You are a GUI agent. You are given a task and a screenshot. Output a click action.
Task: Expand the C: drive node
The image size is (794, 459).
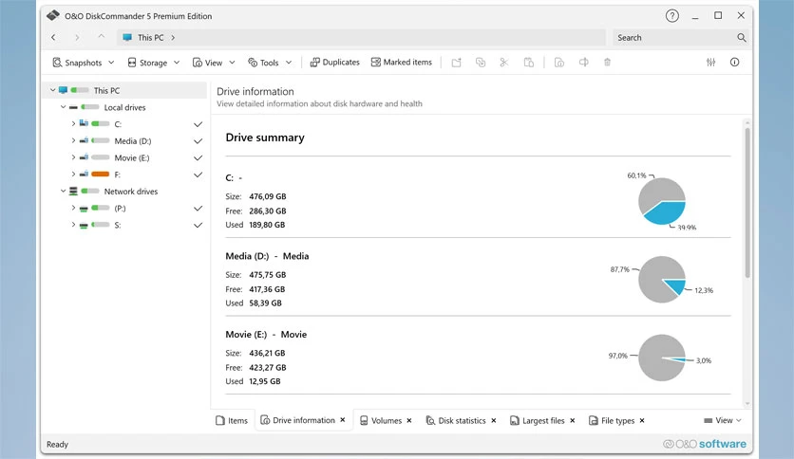73,123
